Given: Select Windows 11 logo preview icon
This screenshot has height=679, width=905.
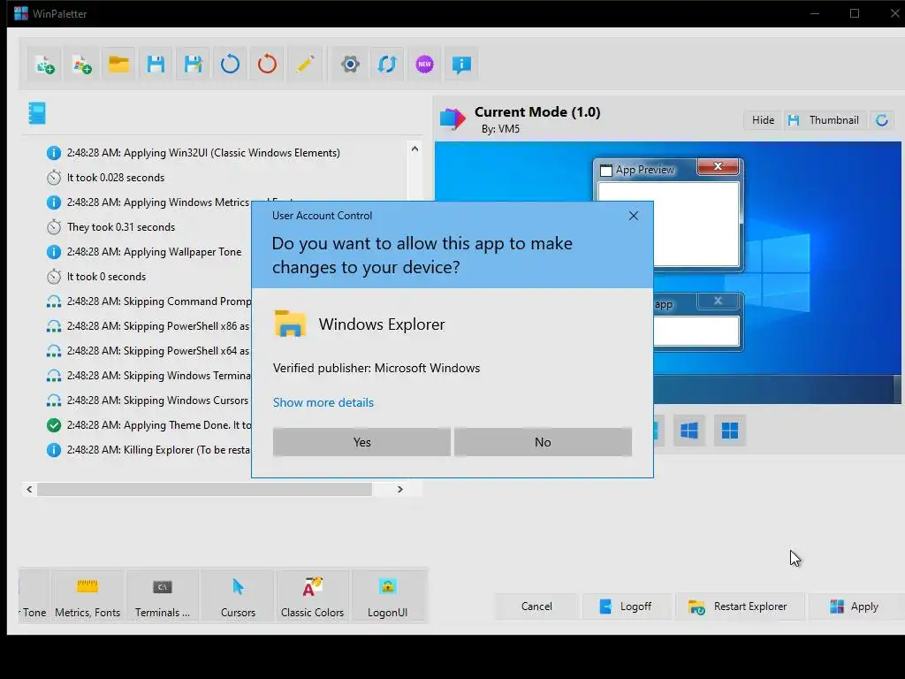Looking at the screenshot, I should point(729,431).
